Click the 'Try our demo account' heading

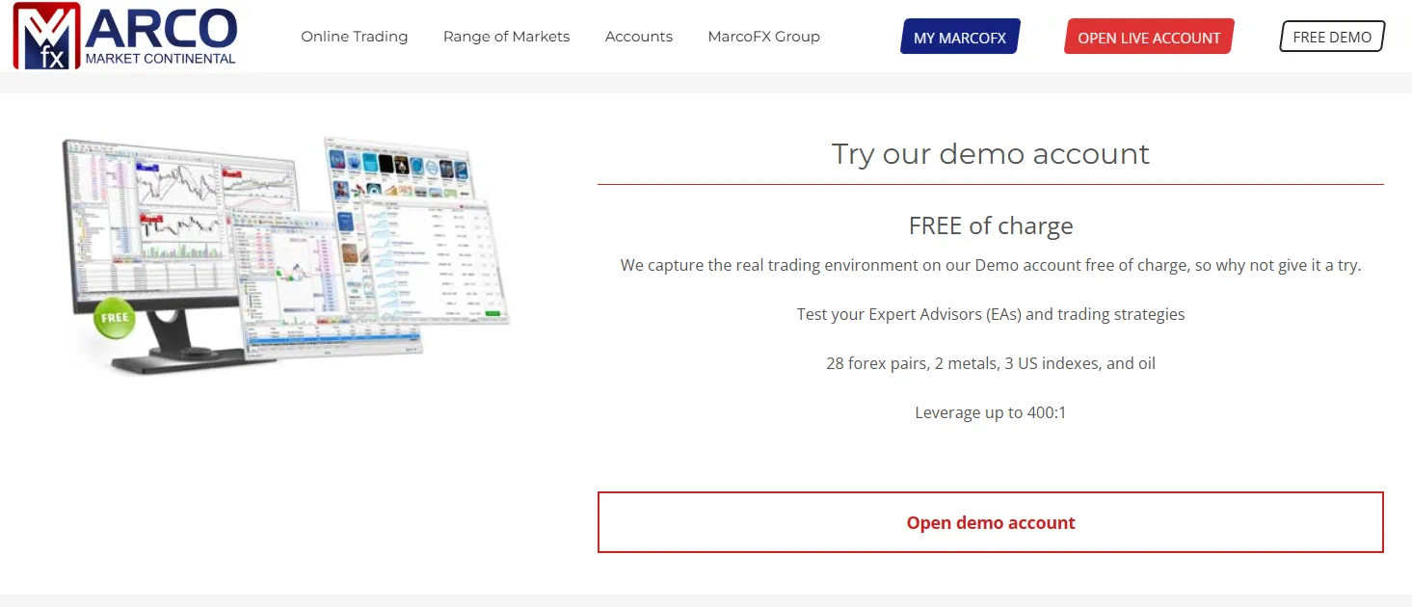point(991,154)
